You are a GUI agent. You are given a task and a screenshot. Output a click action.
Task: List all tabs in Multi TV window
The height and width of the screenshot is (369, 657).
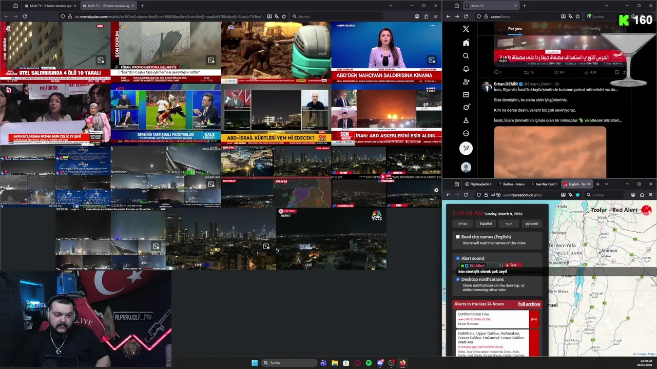[391, 6]
